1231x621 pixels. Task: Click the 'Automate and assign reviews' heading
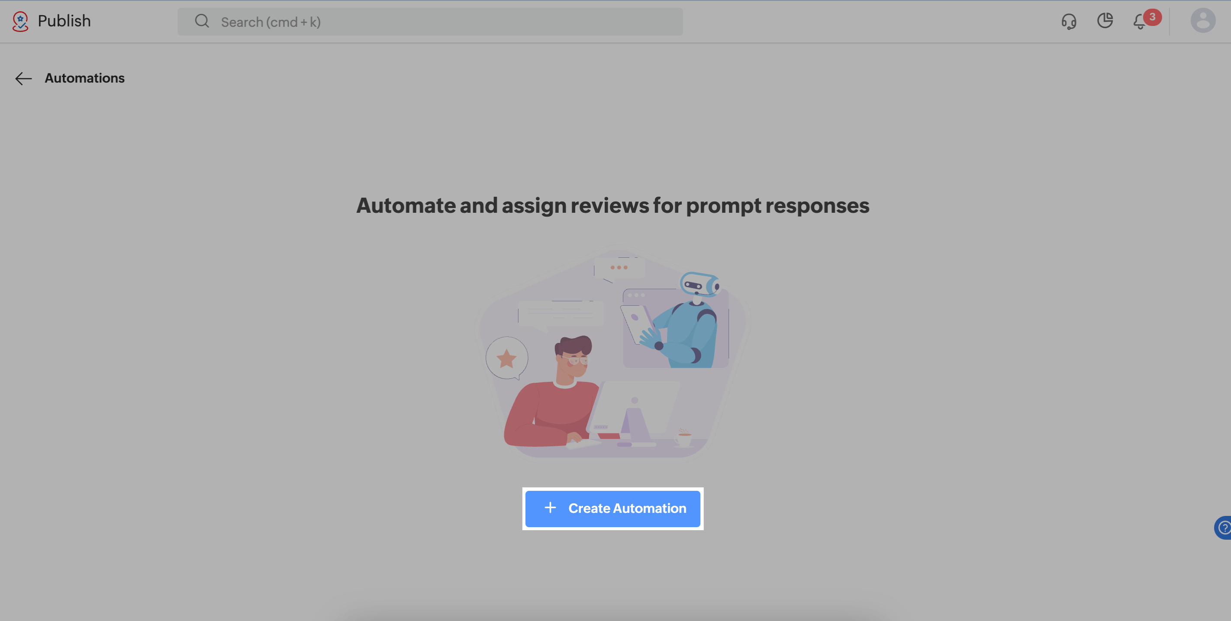pyautogui.click(x=612, y=206)
